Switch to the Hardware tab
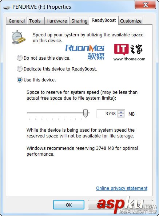The width and height of the screenshot is (159, 216). tap(57, 21)
